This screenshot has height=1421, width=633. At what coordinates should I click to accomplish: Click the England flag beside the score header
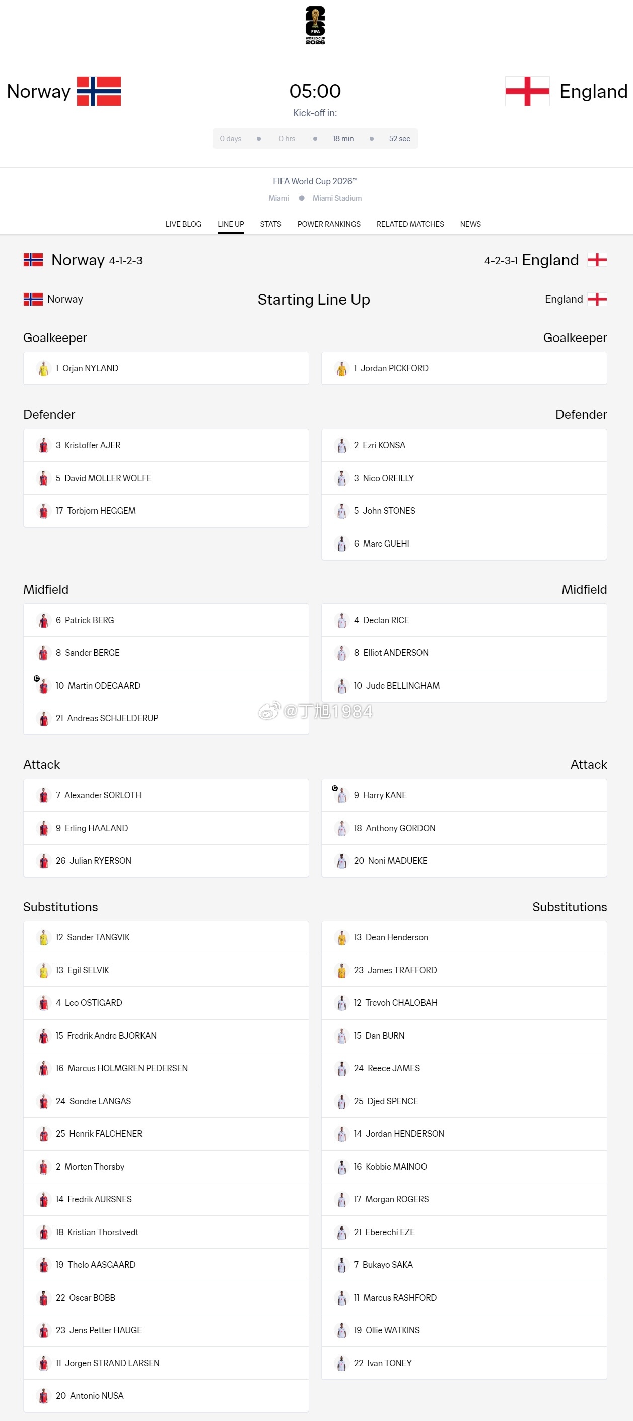point(527,91)
